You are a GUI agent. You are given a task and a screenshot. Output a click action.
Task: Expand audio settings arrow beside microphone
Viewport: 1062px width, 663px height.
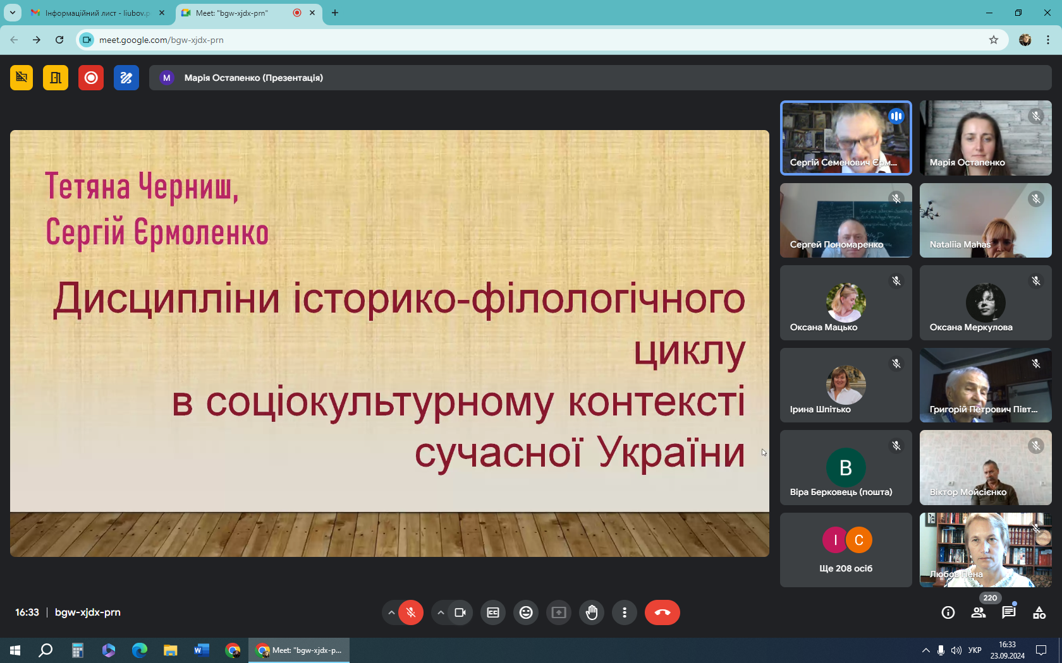(x=391, y=612)
